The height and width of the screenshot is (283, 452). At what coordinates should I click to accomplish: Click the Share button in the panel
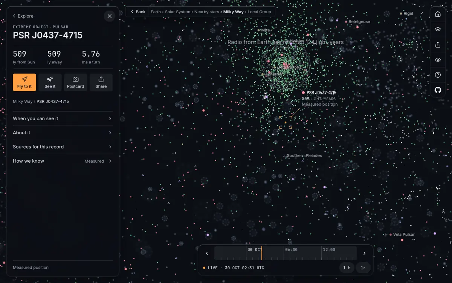[101, 82]
